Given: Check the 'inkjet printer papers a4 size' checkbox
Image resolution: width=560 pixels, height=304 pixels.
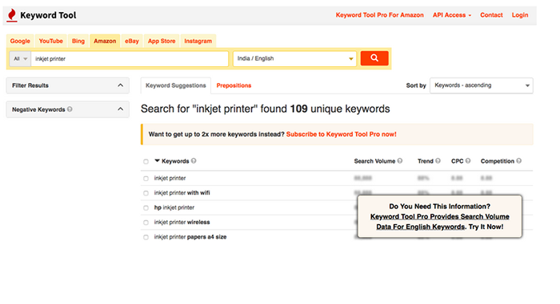Looking at the screenshot, I should tap(146, 237).
